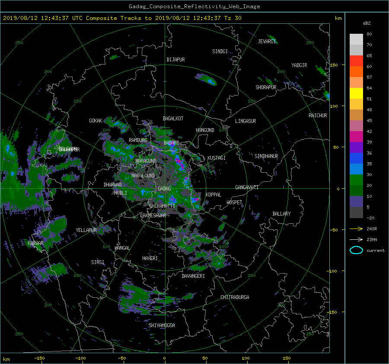The height and width of the screenshot is (364, 389).
Task: Click the HAVERI city label
Action: coord(150,258)
